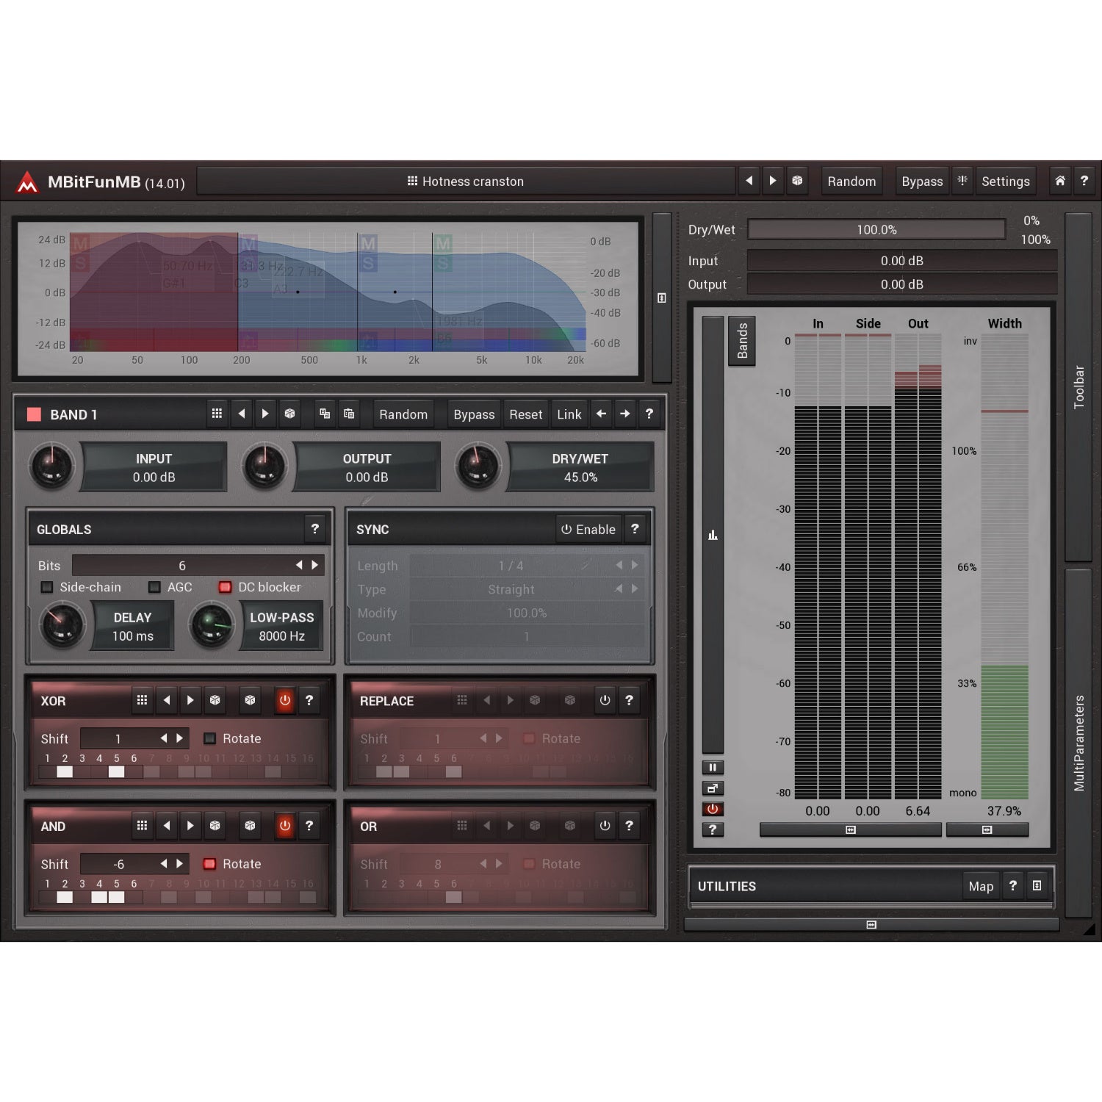This screenshot has height=1102, width=1102.
Task: Disable the DC blocker checkbox
Action: point(226,587)
